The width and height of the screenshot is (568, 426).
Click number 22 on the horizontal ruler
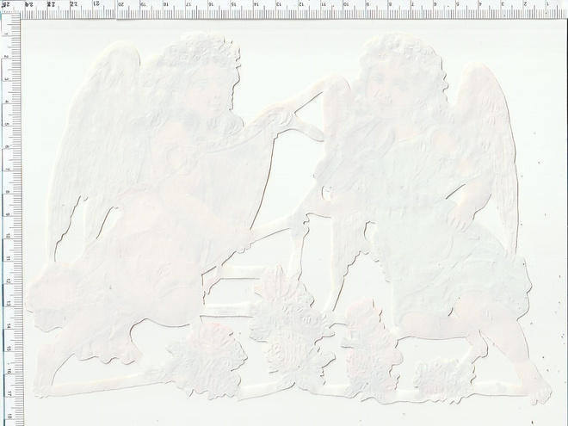(74, 4)
